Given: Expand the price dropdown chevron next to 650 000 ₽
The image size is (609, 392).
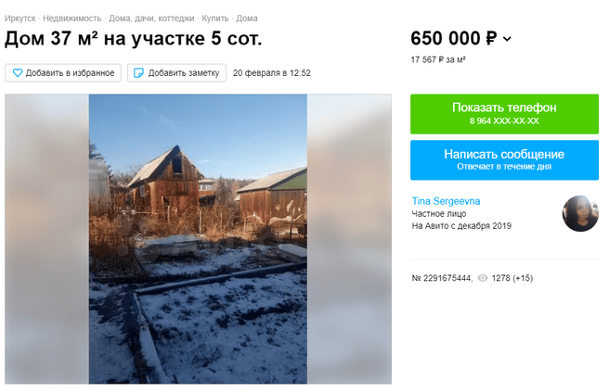Looking at the screenshot, I should point(507,39).
